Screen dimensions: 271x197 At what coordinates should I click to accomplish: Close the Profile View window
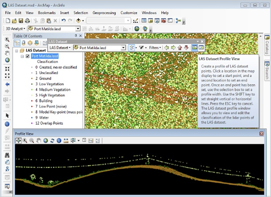coord(262,134)
